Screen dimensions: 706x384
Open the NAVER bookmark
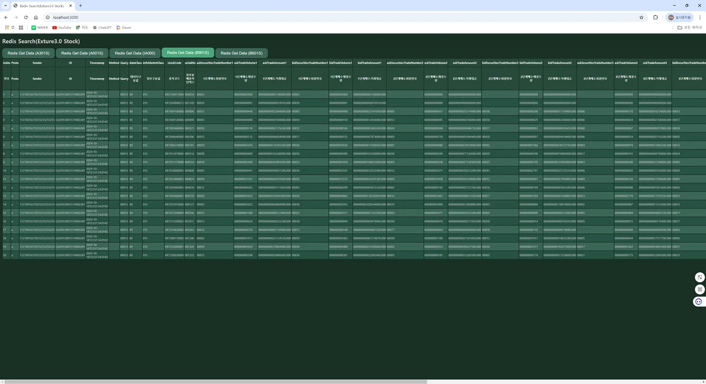pyautogui.click(x=40, y=28)
